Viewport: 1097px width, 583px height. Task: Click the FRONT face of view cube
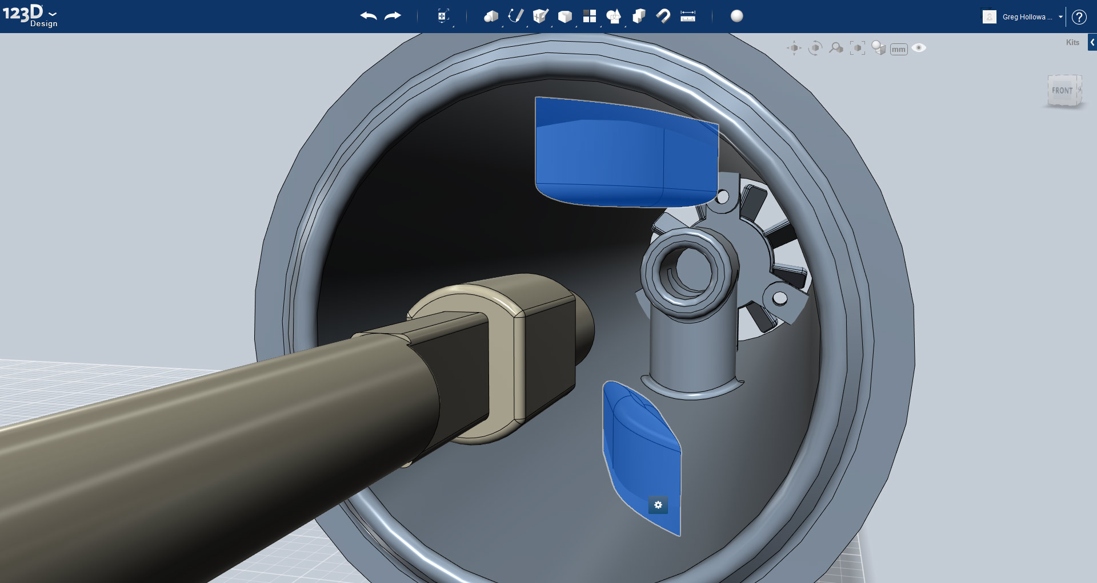tap(1062, 90)
